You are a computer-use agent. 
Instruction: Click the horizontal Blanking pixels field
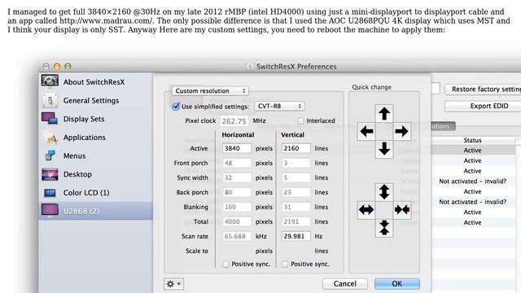(x=237, y=207)
